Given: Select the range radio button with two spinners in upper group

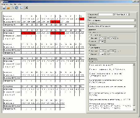Looking at the screenshot, I should [x=89, y=38].
